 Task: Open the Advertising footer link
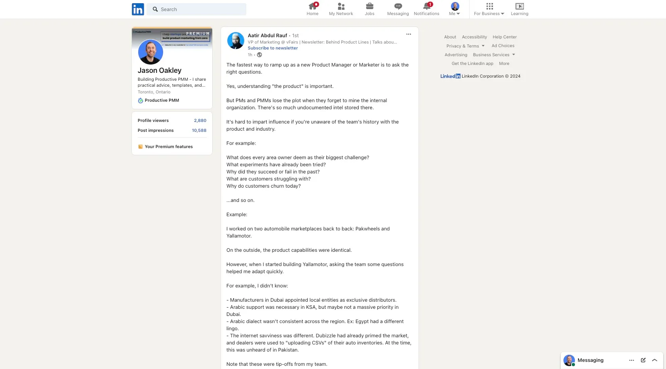tap(456, 55)
